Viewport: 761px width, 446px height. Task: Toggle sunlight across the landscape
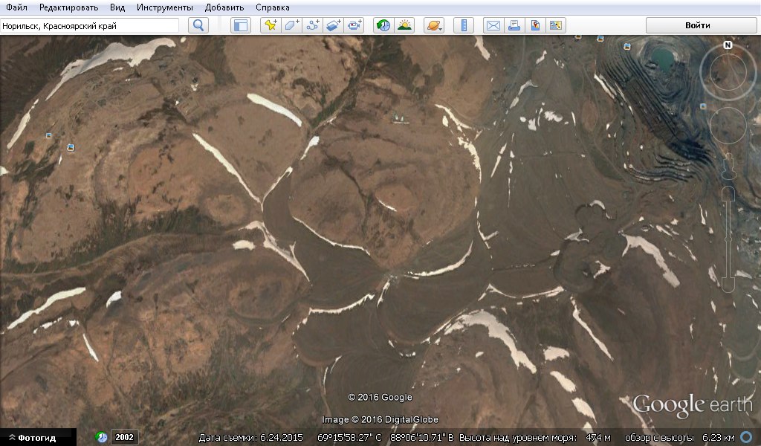point(404,25)
